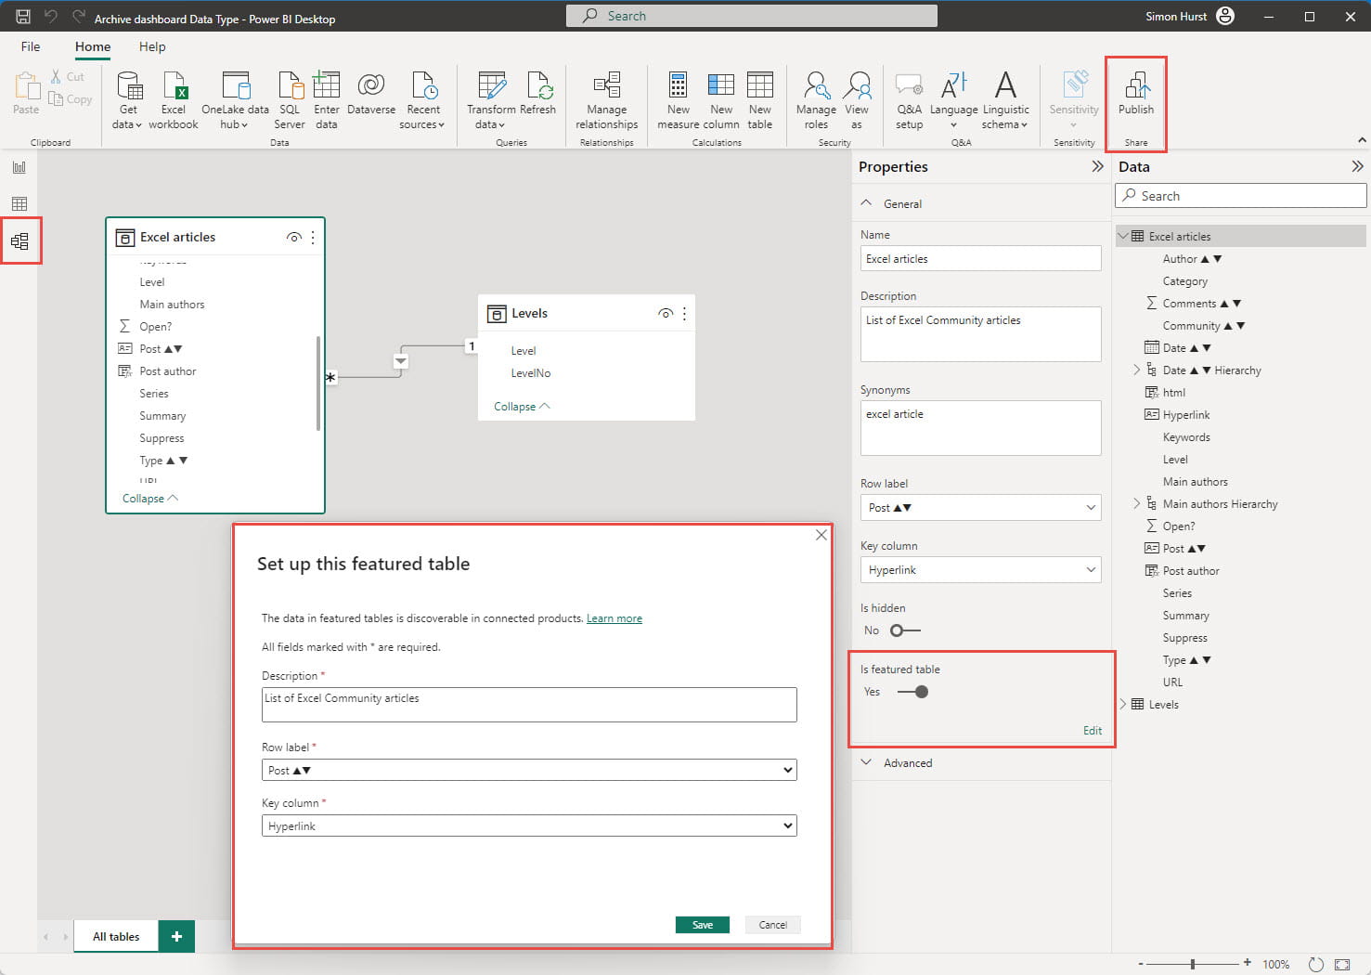Open the Key column dropdown in dialog
1371x975 pixels.
[x=528, y=825]
